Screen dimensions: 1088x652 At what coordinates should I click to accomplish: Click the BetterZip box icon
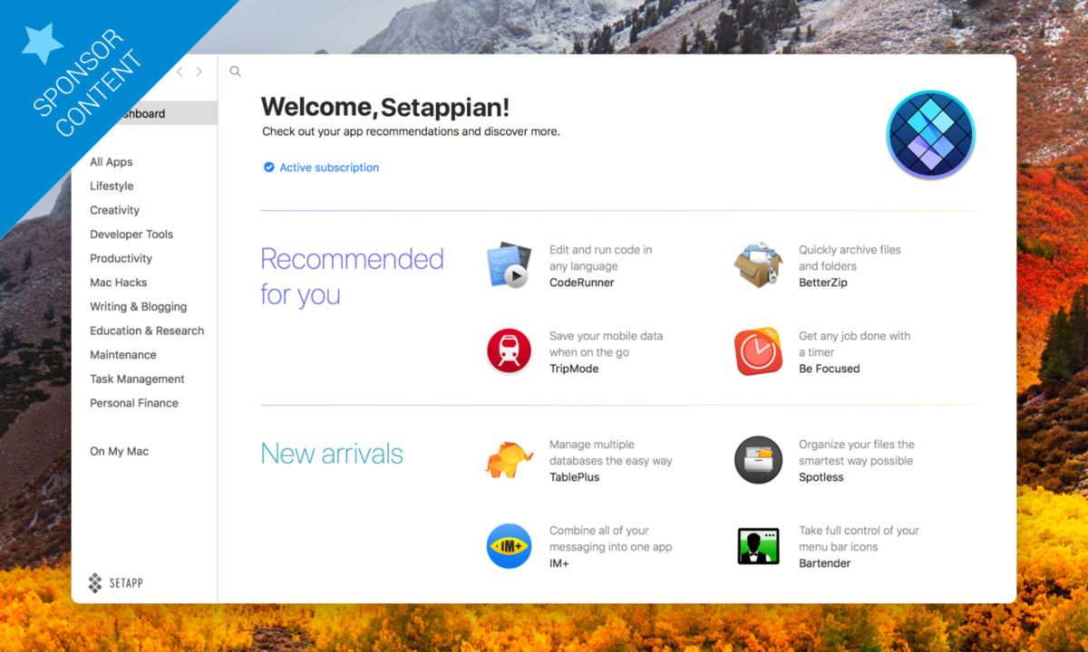(758, 265)
